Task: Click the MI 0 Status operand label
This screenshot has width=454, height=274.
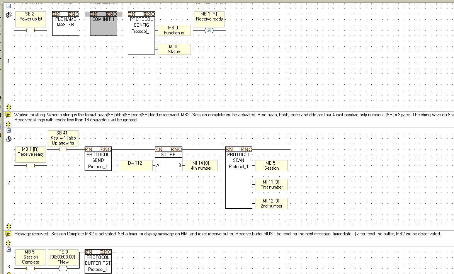Action: 174,49
